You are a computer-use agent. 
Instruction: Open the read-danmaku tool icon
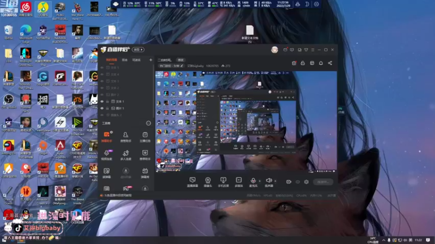(x=107, y=172)
